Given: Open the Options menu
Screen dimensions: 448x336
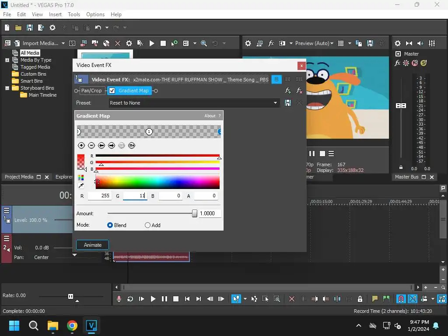Looking at the screenshot, I should [95, 14].
